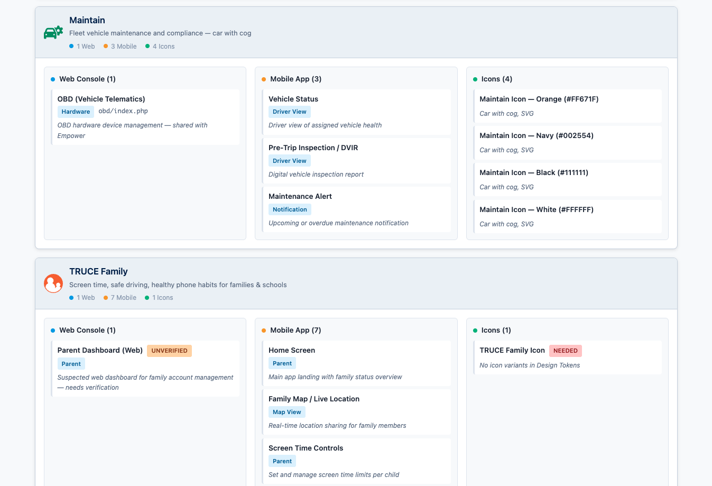Viewport: 712px width, 486px height.
Task: Open the Family Map / Live Location entry
Action: pos(356,412)
